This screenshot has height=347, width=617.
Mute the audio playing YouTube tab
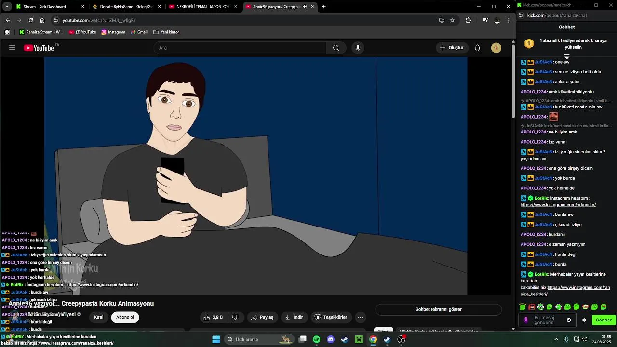(305, 7)
